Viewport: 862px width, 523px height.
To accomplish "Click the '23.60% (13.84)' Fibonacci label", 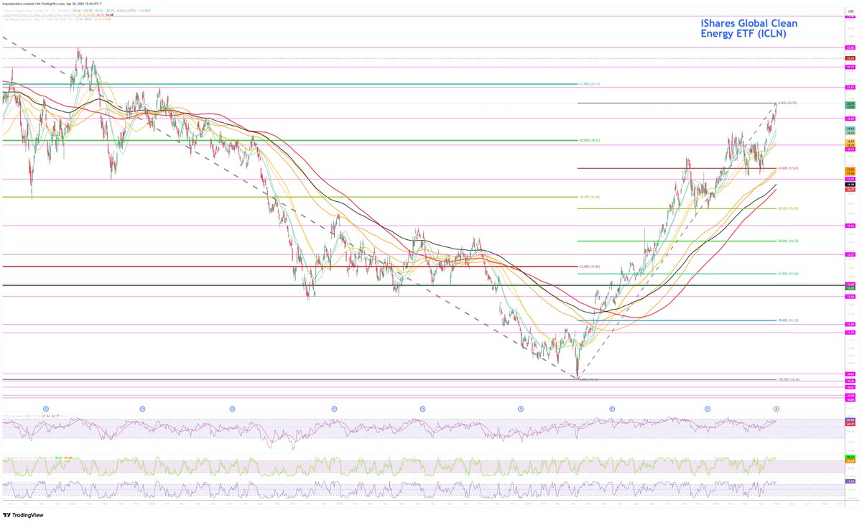I will (590, 267).
